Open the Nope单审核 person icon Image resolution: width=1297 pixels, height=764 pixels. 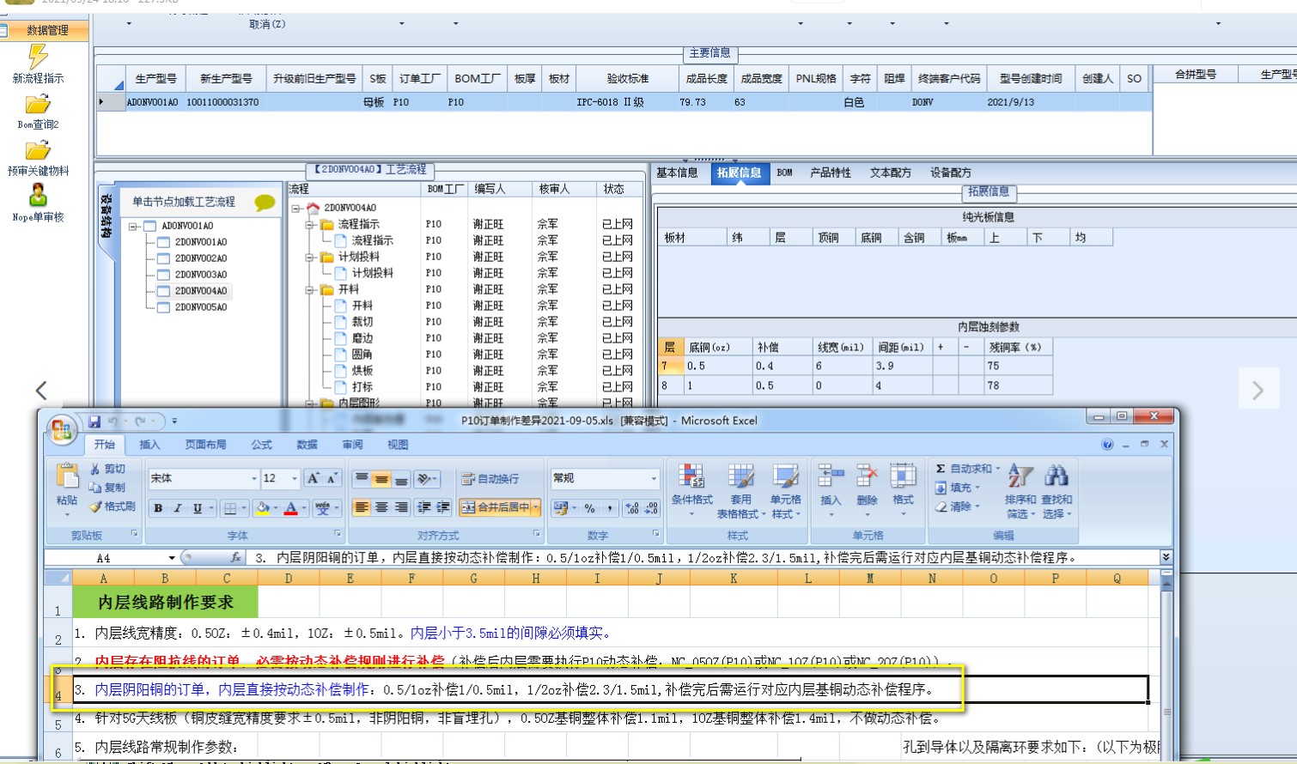click(x=38, y=196)
